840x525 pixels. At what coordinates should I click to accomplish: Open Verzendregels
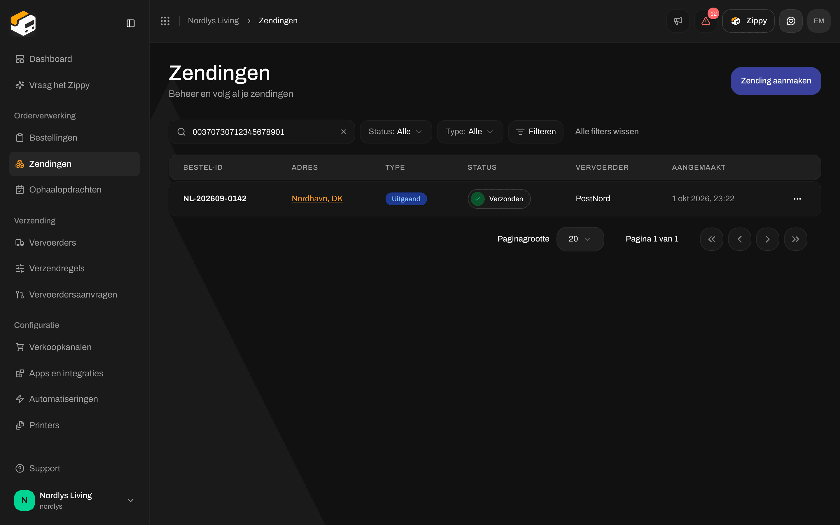point(75,268)
